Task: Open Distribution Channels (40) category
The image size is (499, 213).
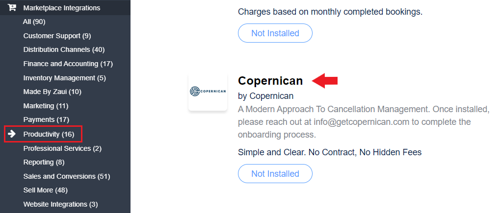Action: coord(64,50)
